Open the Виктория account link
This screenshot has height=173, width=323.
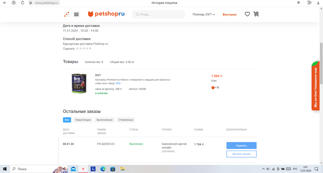(x=230, y=14)
